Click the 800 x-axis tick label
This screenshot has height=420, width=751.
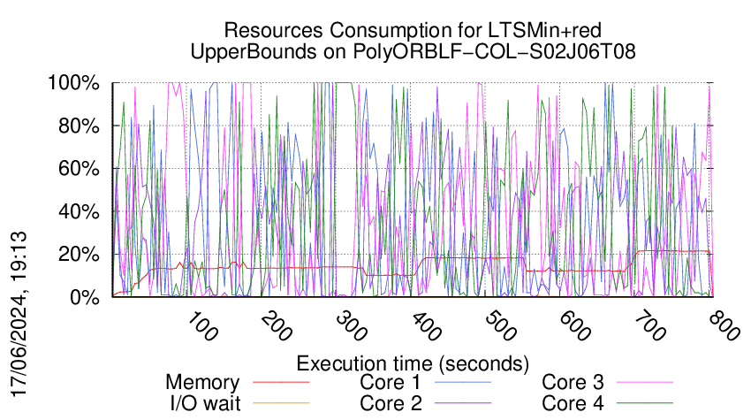pos(724,327)
